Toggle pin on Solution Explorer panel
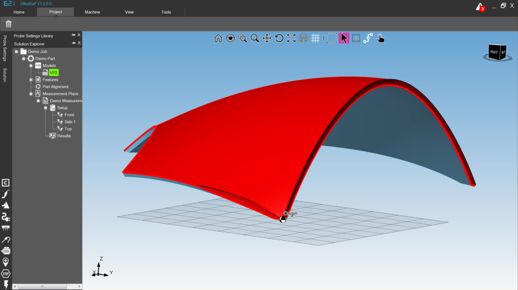Screen dimensions: 518x290 73,44
